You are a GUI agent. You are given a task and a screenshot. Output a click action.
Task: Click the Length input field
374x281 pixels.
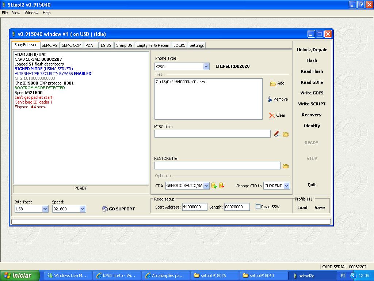[237, 207]
